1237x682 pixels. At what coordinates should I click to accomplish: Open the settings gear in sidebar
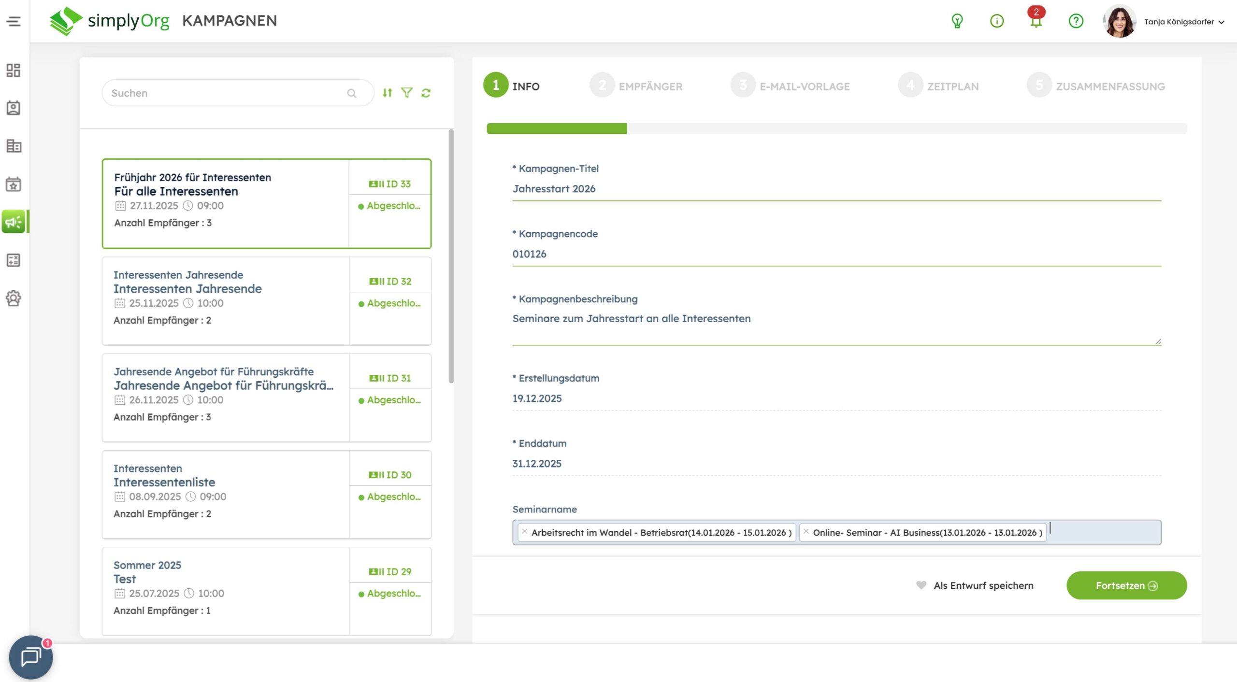click(x=14, y=298)
